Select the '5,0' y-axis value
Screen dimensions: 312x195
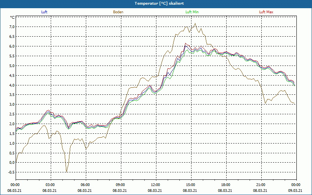coord(12,66)
